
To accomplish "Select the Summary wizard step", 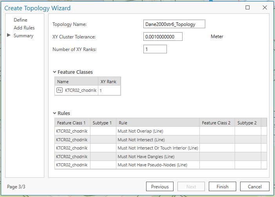I will pyautogui.click(x=24, y=36).
